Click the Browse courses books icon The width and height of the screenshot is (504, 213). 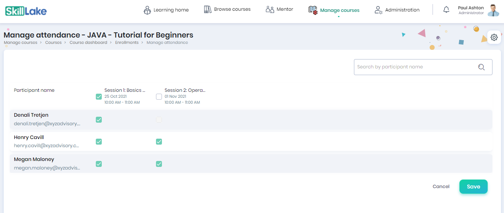[208, 9]
